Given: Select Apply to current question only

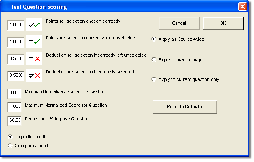Looking at the screenshot, I should tap(185, 79).
